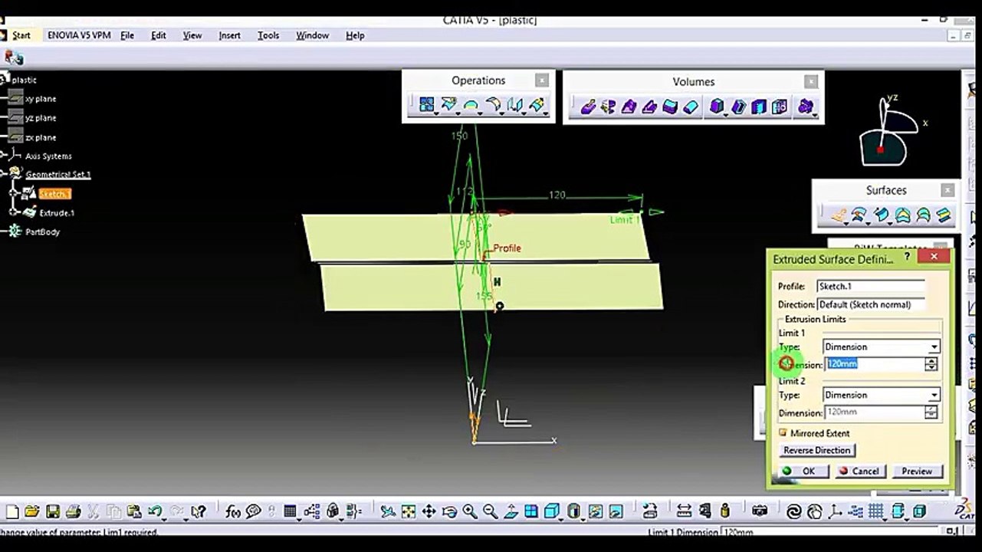Open a file with the folder icon
The width and height of the screenshot is (982, 552).
[31, 511]
